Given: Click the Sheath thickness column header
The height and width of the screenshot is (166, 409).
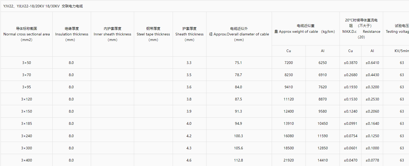Looking at the screenshot, I should [x=190, y=34].
